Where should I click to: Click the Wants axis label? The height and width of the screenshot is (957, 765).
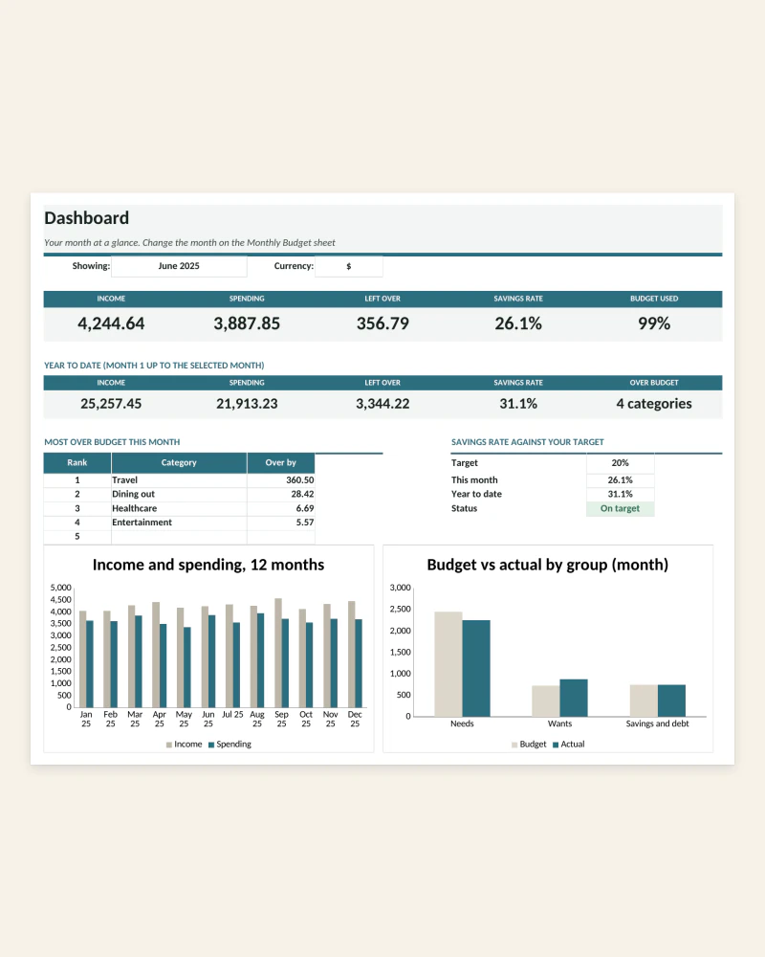[559, 723]
